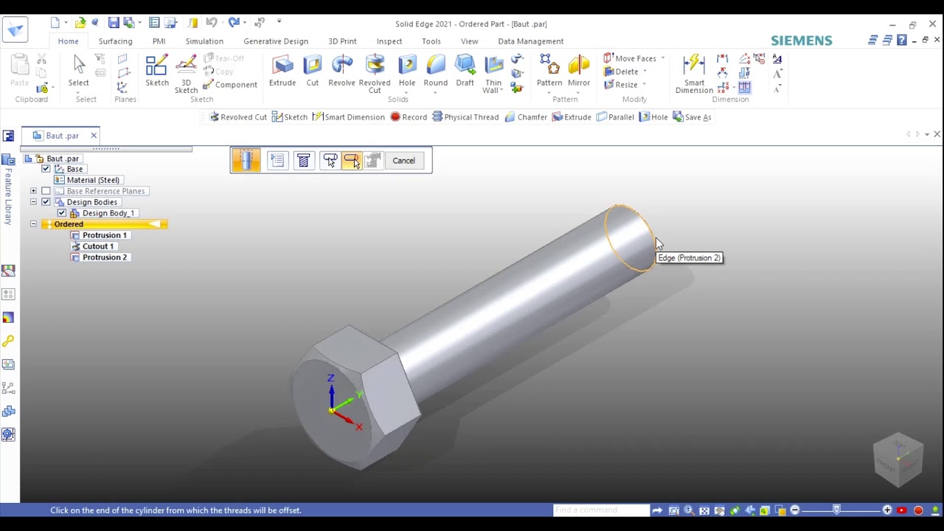Click the YouTube icon in status bar

coord(902,510)
